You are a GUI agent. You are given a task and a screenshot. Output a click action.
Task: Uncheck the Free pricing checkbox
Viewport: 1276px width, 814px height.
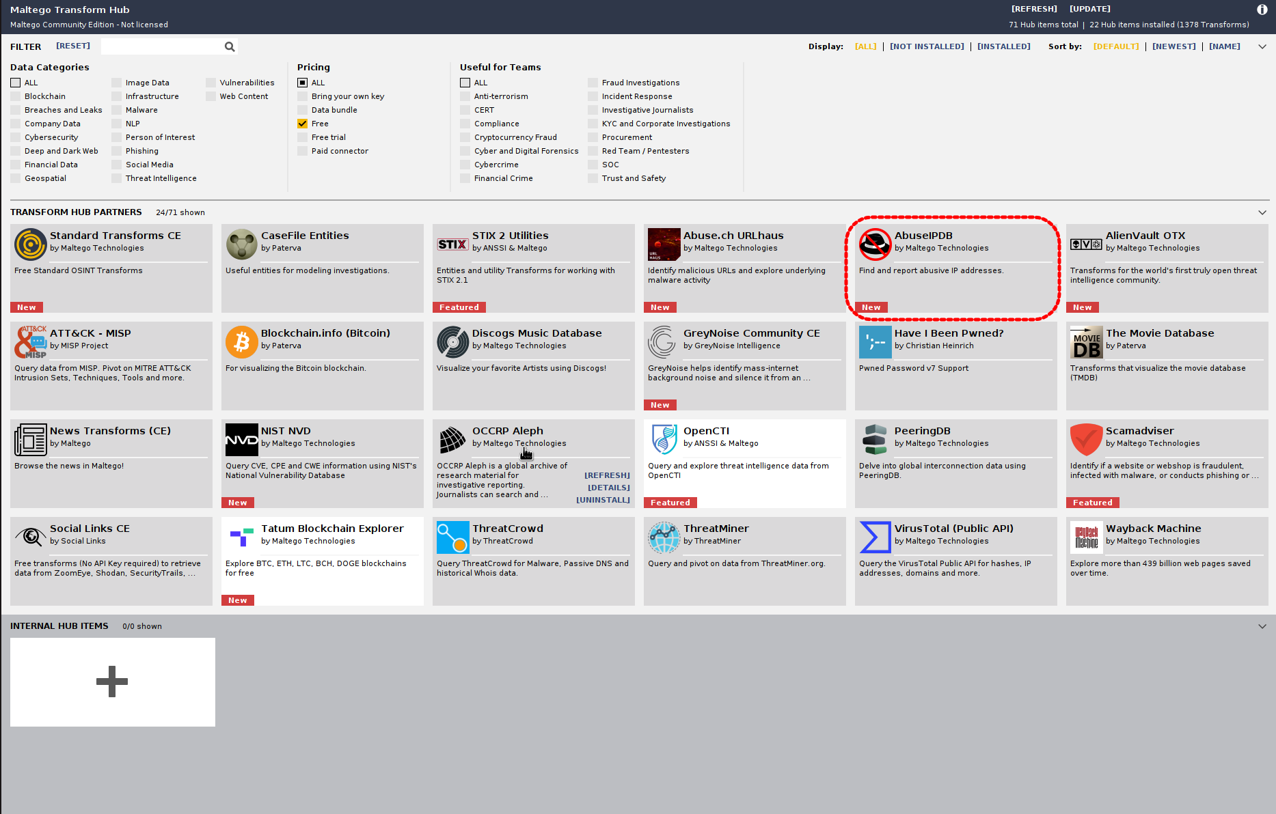pos(302,124)
